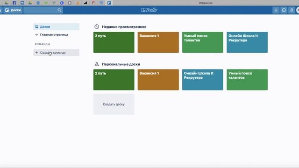This screenshot has height=168, width=299.
Task: Open the red arc bookmark icon
Action: (93, 3)
